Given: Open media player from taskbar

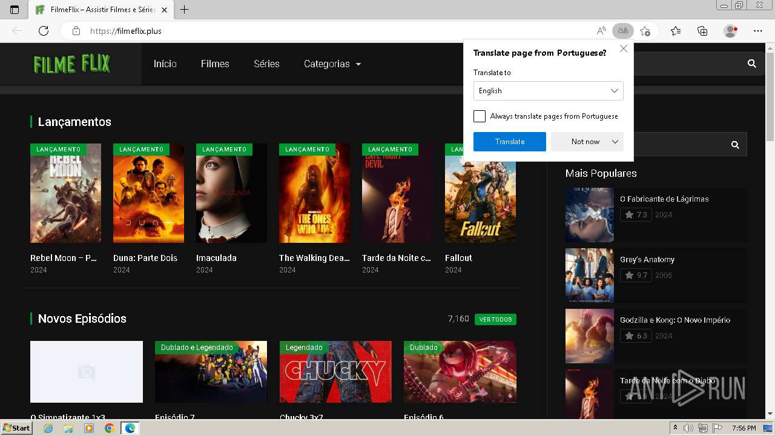Looking at the screenshot, I should click(x=89, y=428).
